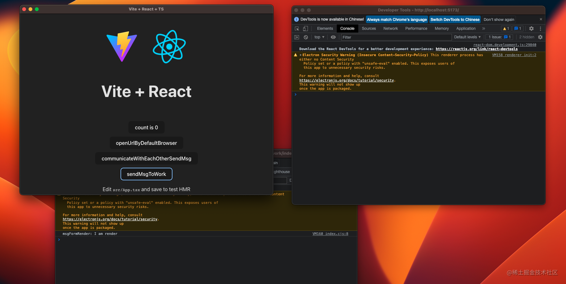Open the Performance tab

[416, 29]
